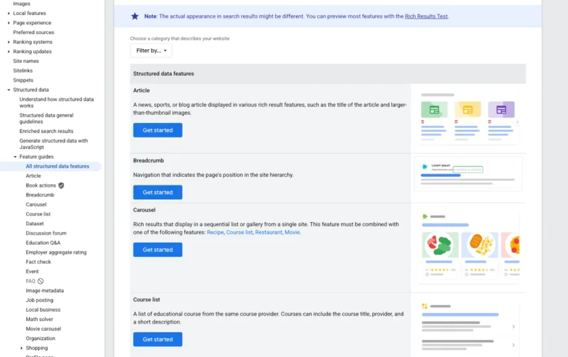Open the Rich Results Test link
The height and width of the screenshot is (357, 568).
click(426, 16)
